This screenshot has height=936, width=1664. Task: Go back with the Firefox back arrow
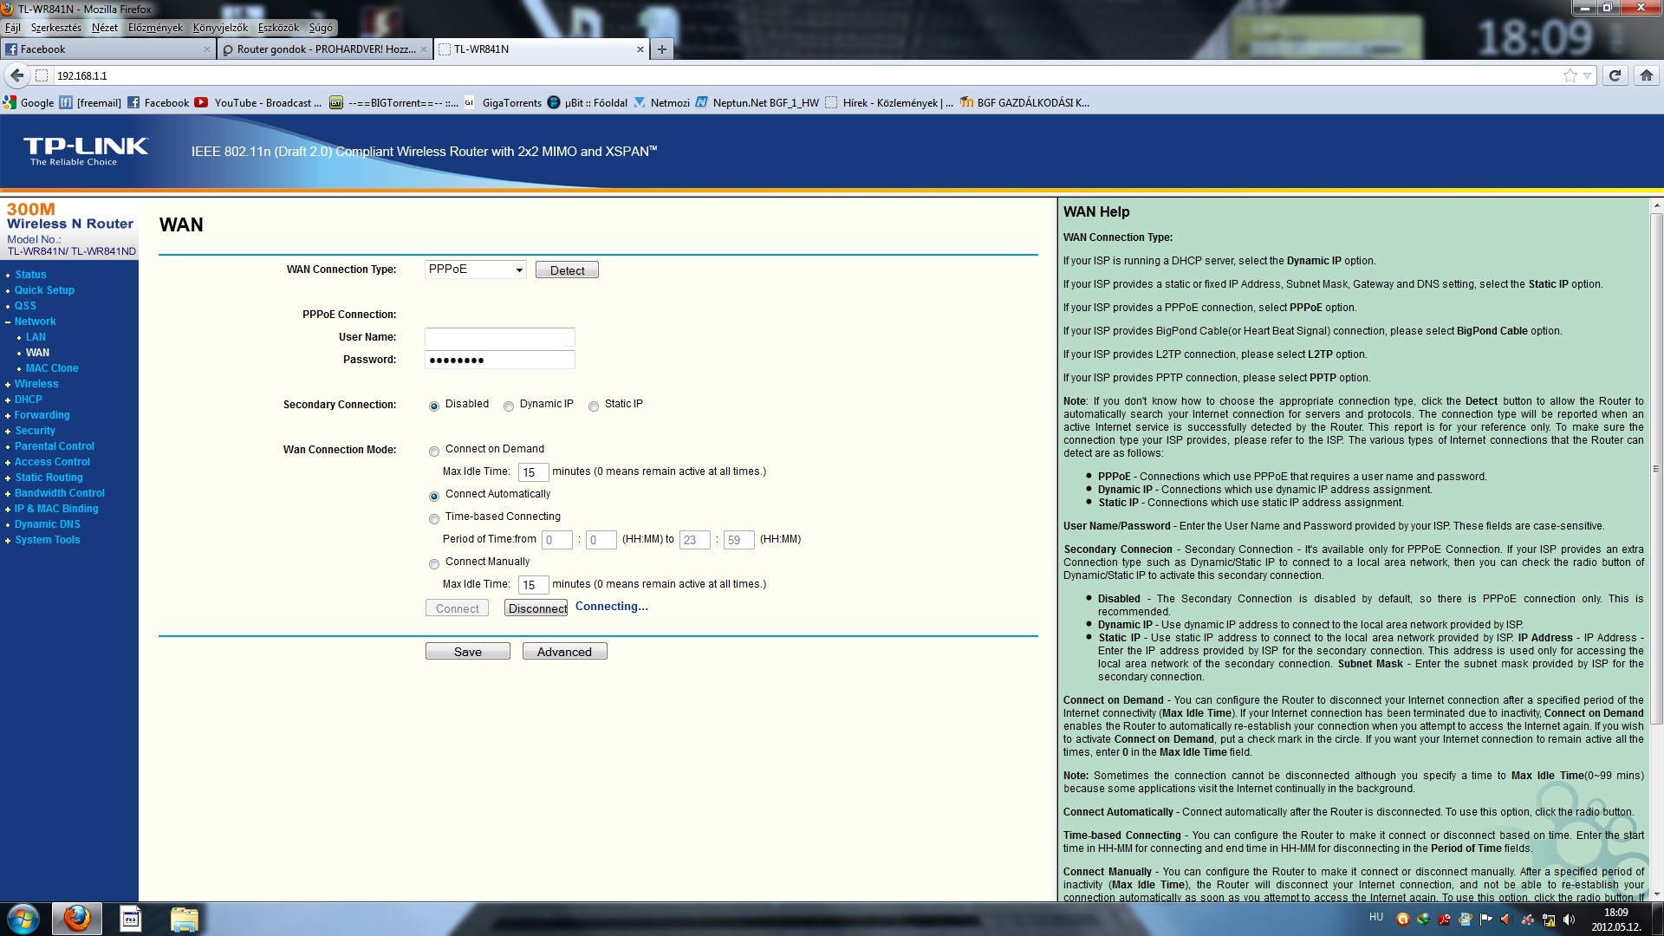coord(16,75)
